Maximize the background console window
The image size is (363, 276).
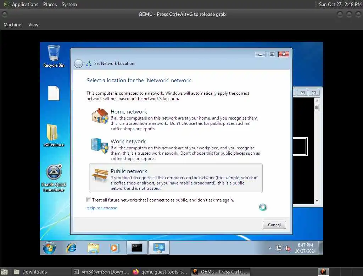tap(303, 93)
